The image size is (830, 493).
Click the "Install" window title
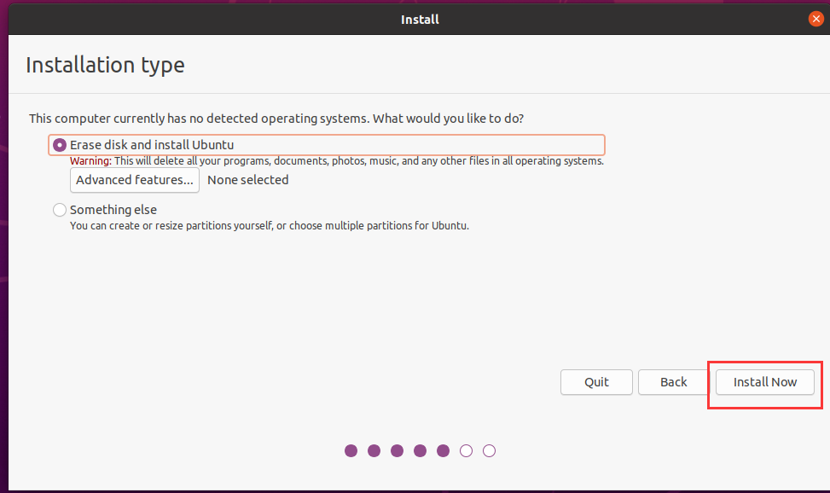pos(420,20)
